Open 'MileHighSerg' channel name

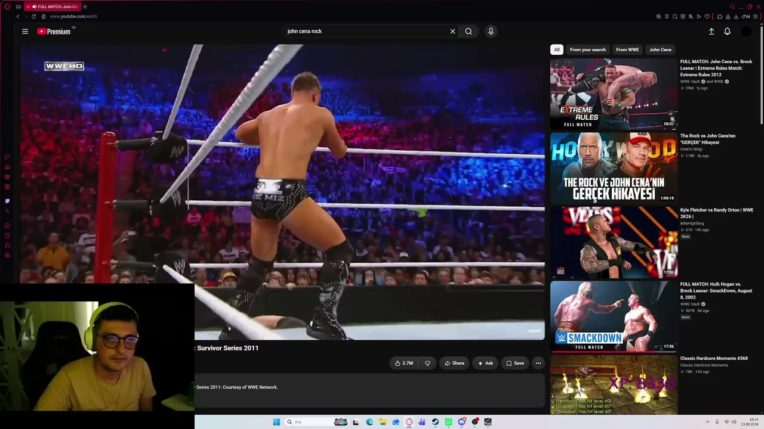(692, 223)
